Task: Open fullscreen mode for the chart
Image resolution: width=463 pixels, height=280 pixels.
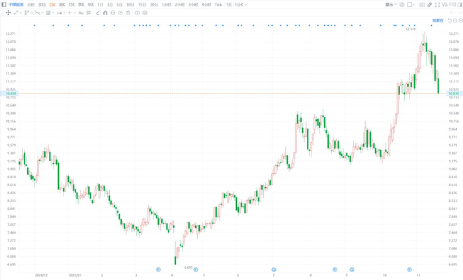Action: (x=437, y=5)
